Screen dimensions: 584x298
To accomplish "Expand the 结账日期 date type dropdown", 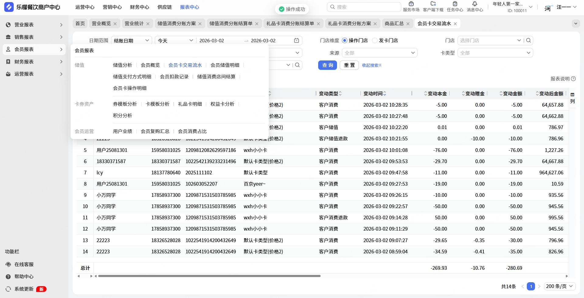I will pos(131,40).
